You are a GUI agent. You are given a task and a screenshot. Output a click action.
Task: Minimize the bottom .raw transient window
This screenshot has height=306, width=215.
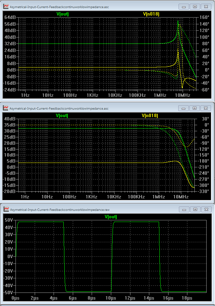click(x=184, y=210)
